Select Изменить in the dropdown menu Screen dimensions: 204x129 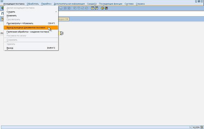(x=31, y=16)
